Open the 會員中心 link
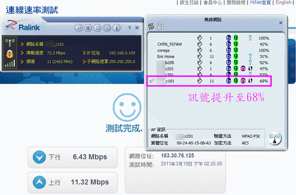 (x=213, y=3)
